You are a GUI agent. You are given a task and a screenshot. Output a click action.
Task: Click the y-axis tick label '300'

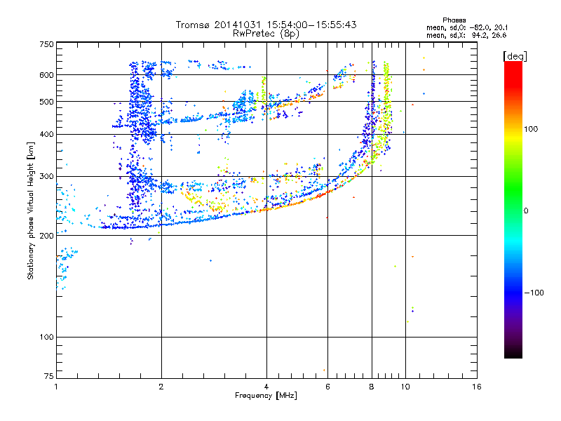pos(46,177)
